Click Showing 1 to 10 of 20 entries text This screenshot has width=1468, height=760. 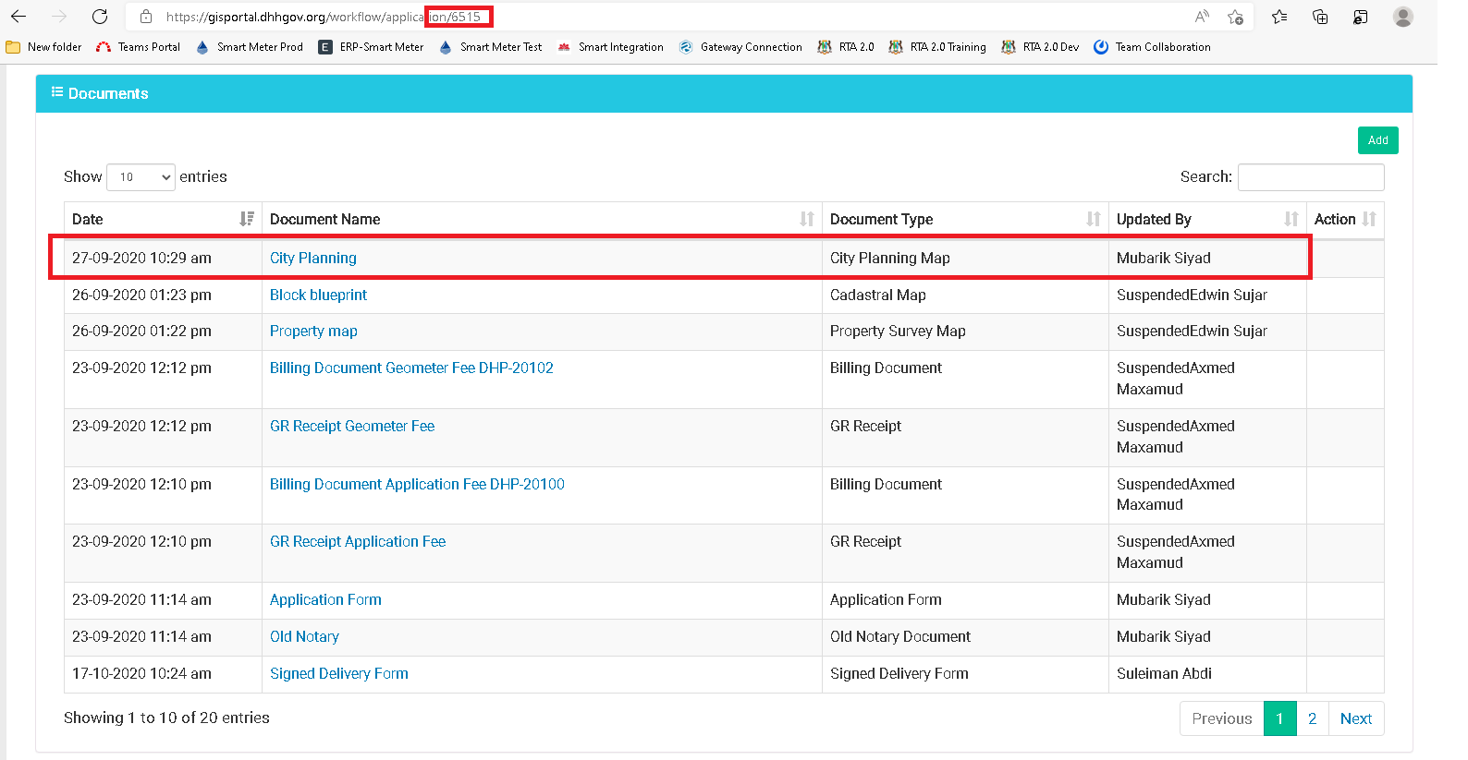click(166, 718)
